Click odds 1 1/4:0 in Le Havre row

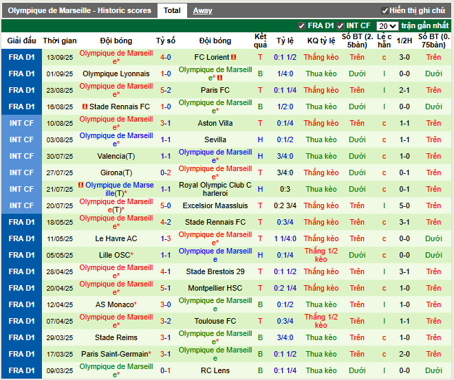285,238
